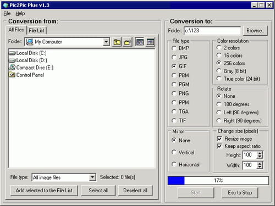Choose True color (24 bit) resolution

tap(219, 79)
